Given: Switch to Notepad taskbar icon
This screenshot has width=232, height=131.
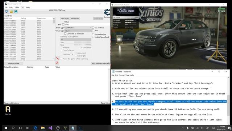Looking at the screenshot, I should 73,128.
